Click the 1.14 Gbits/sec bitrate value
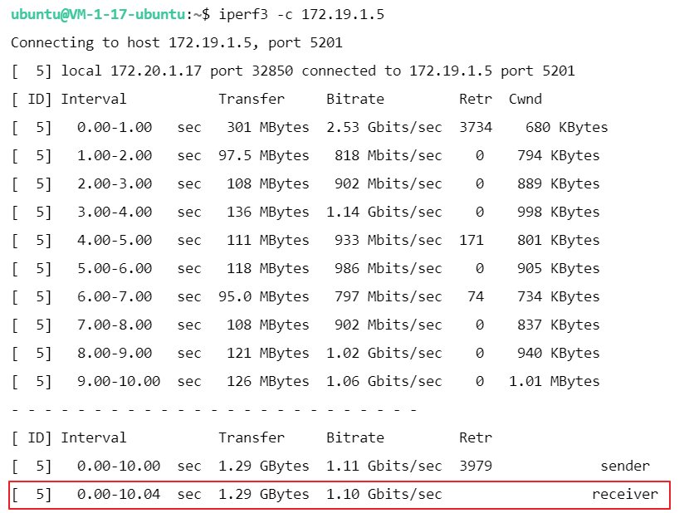The image size is (689, 513). click(x=384, y=212)
